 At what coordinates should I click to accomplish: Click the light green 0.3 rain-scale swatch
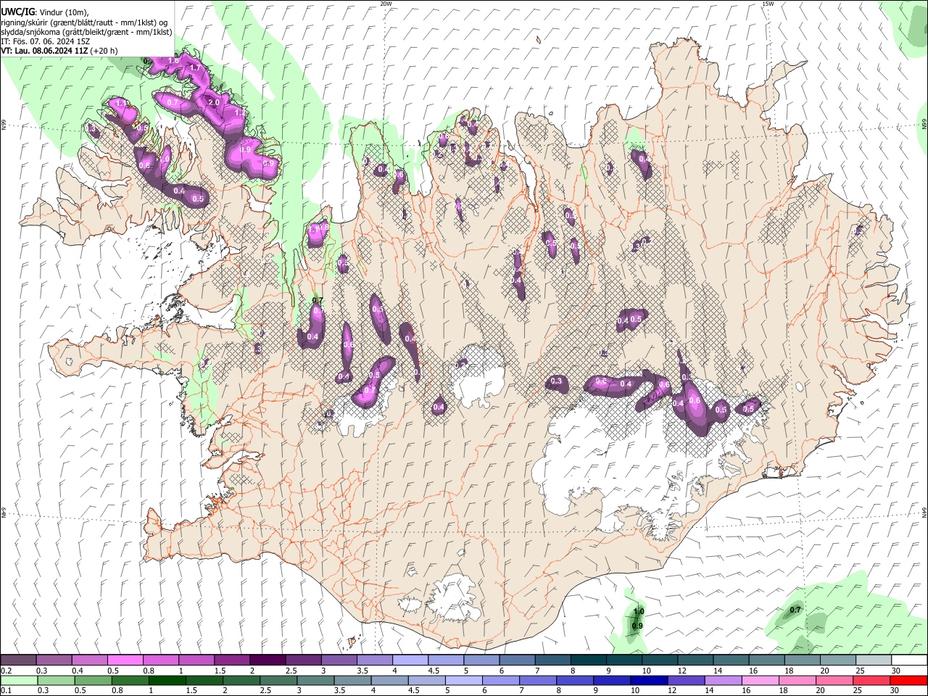56,680
